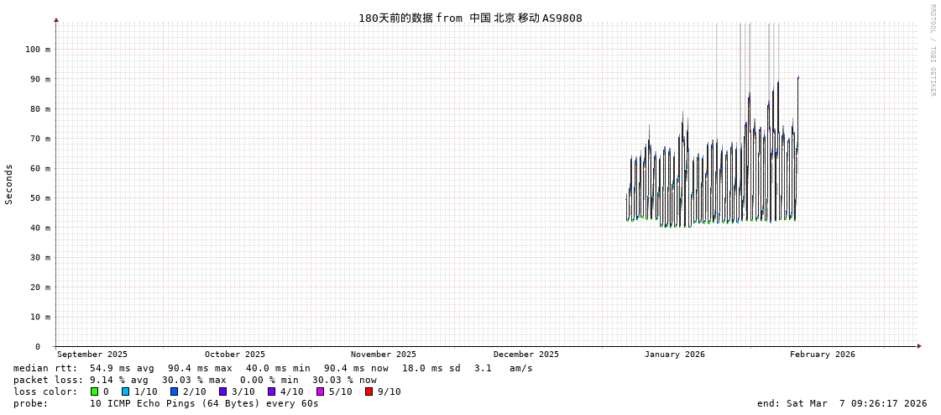The height and width of the screenshot is (415, 941).
Task: Click the green 0 loss color swatch
Action: click(95, 391)
